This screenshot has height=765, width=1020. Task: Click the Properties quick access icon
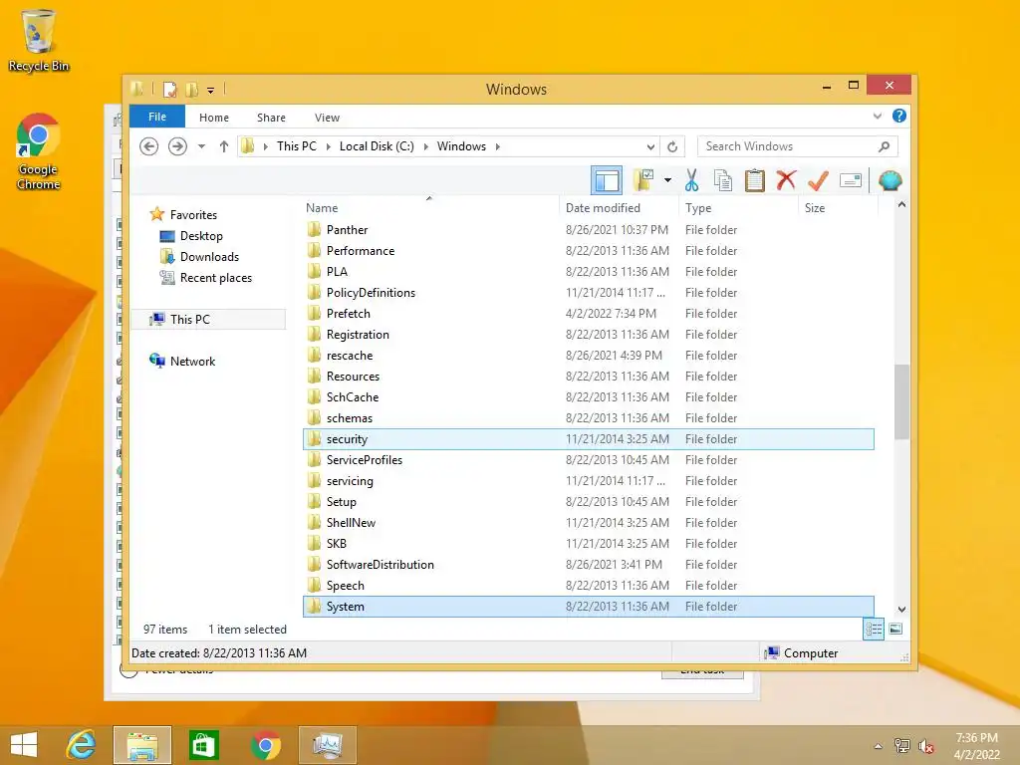pos(169,89)
